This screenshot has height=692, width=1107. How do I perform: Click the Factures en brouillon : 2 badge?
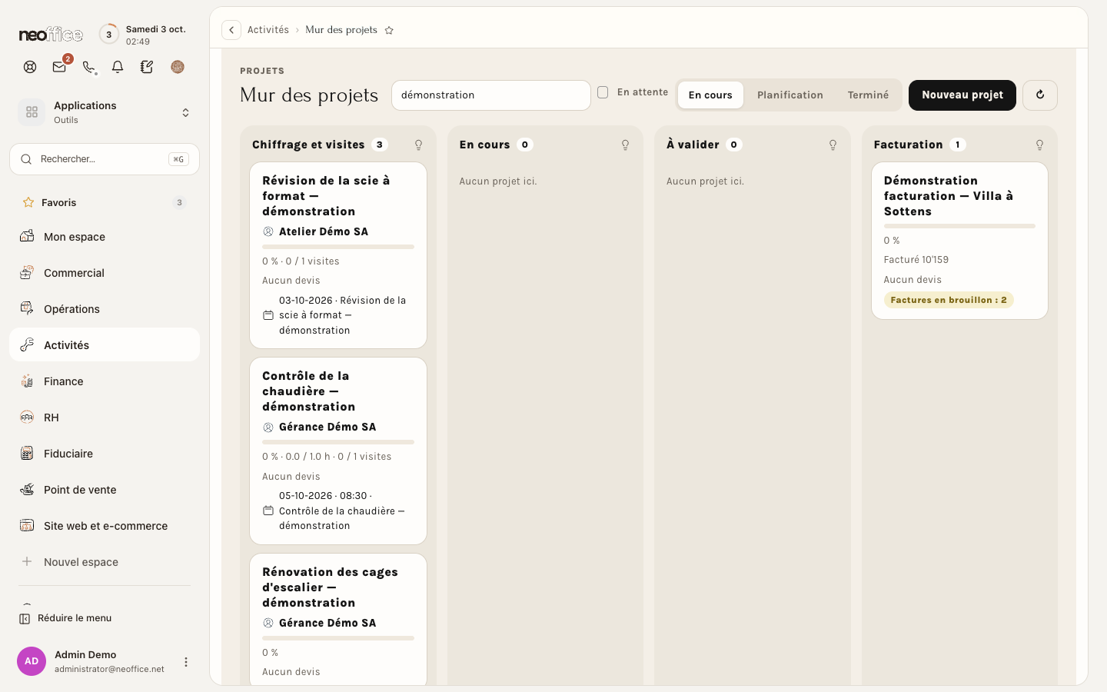(949, 300)
